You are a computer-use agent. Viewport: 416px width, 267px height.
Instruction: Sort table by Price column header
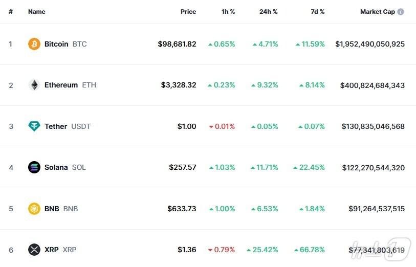[x=188, y=12]
